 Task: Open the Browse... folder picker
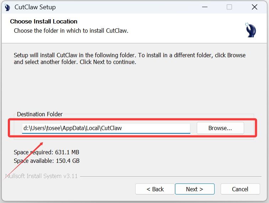pos(220,128)
